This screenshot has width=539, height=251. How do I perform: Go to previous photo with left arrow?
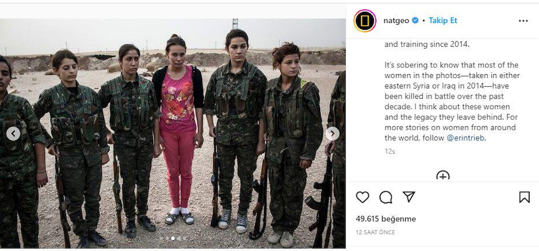click(x=13, y=133)
